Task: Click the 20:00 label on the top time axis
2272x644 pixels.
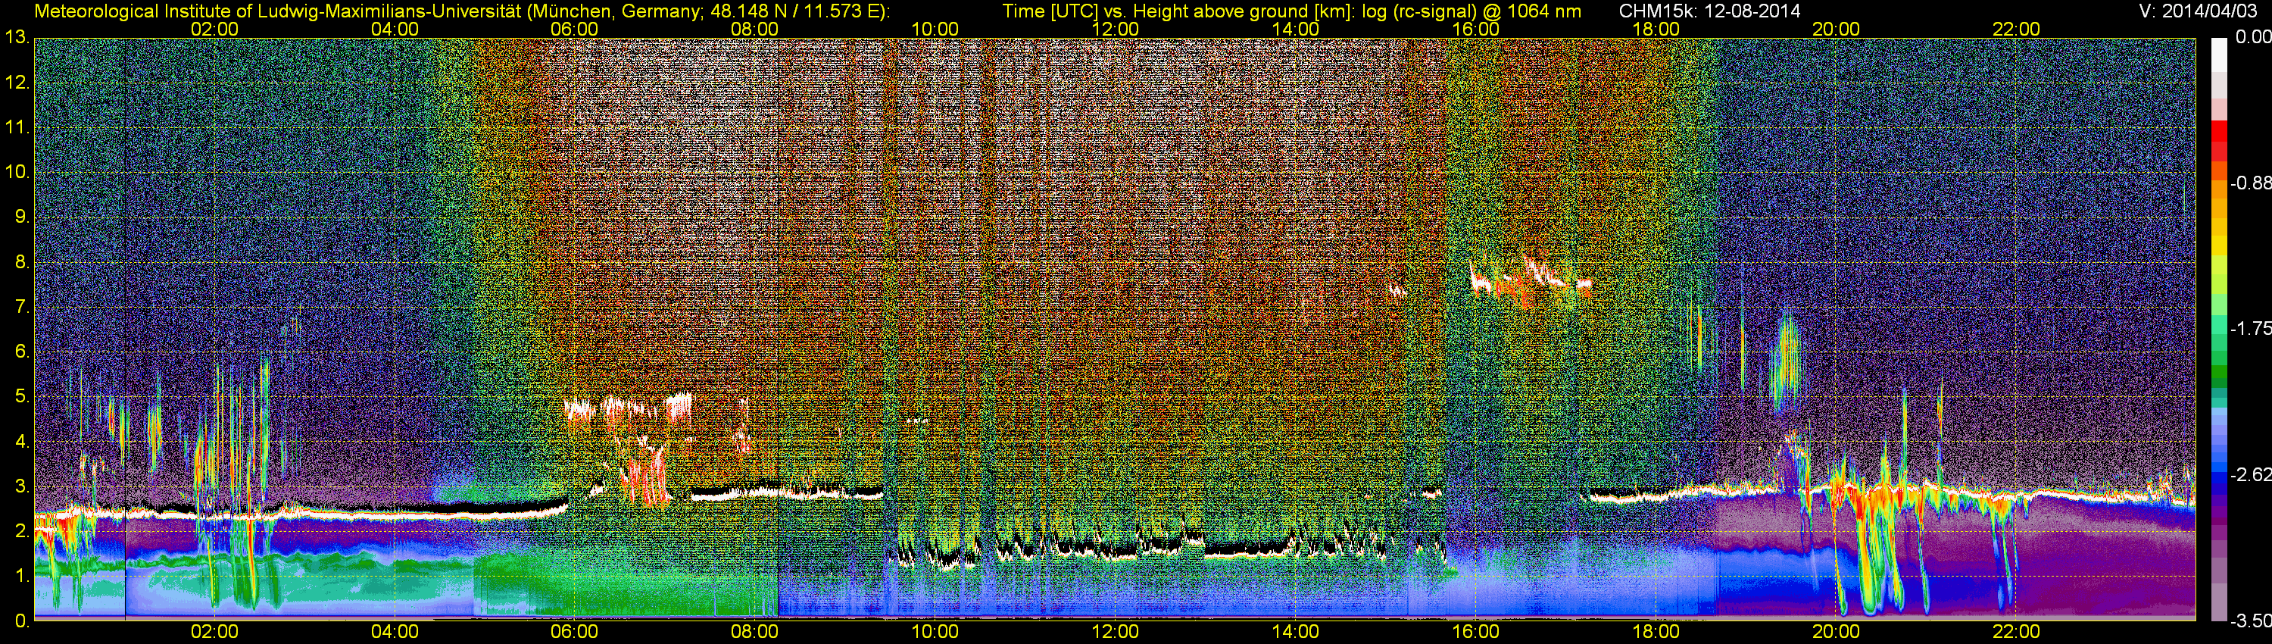Action: (1837, 29)
